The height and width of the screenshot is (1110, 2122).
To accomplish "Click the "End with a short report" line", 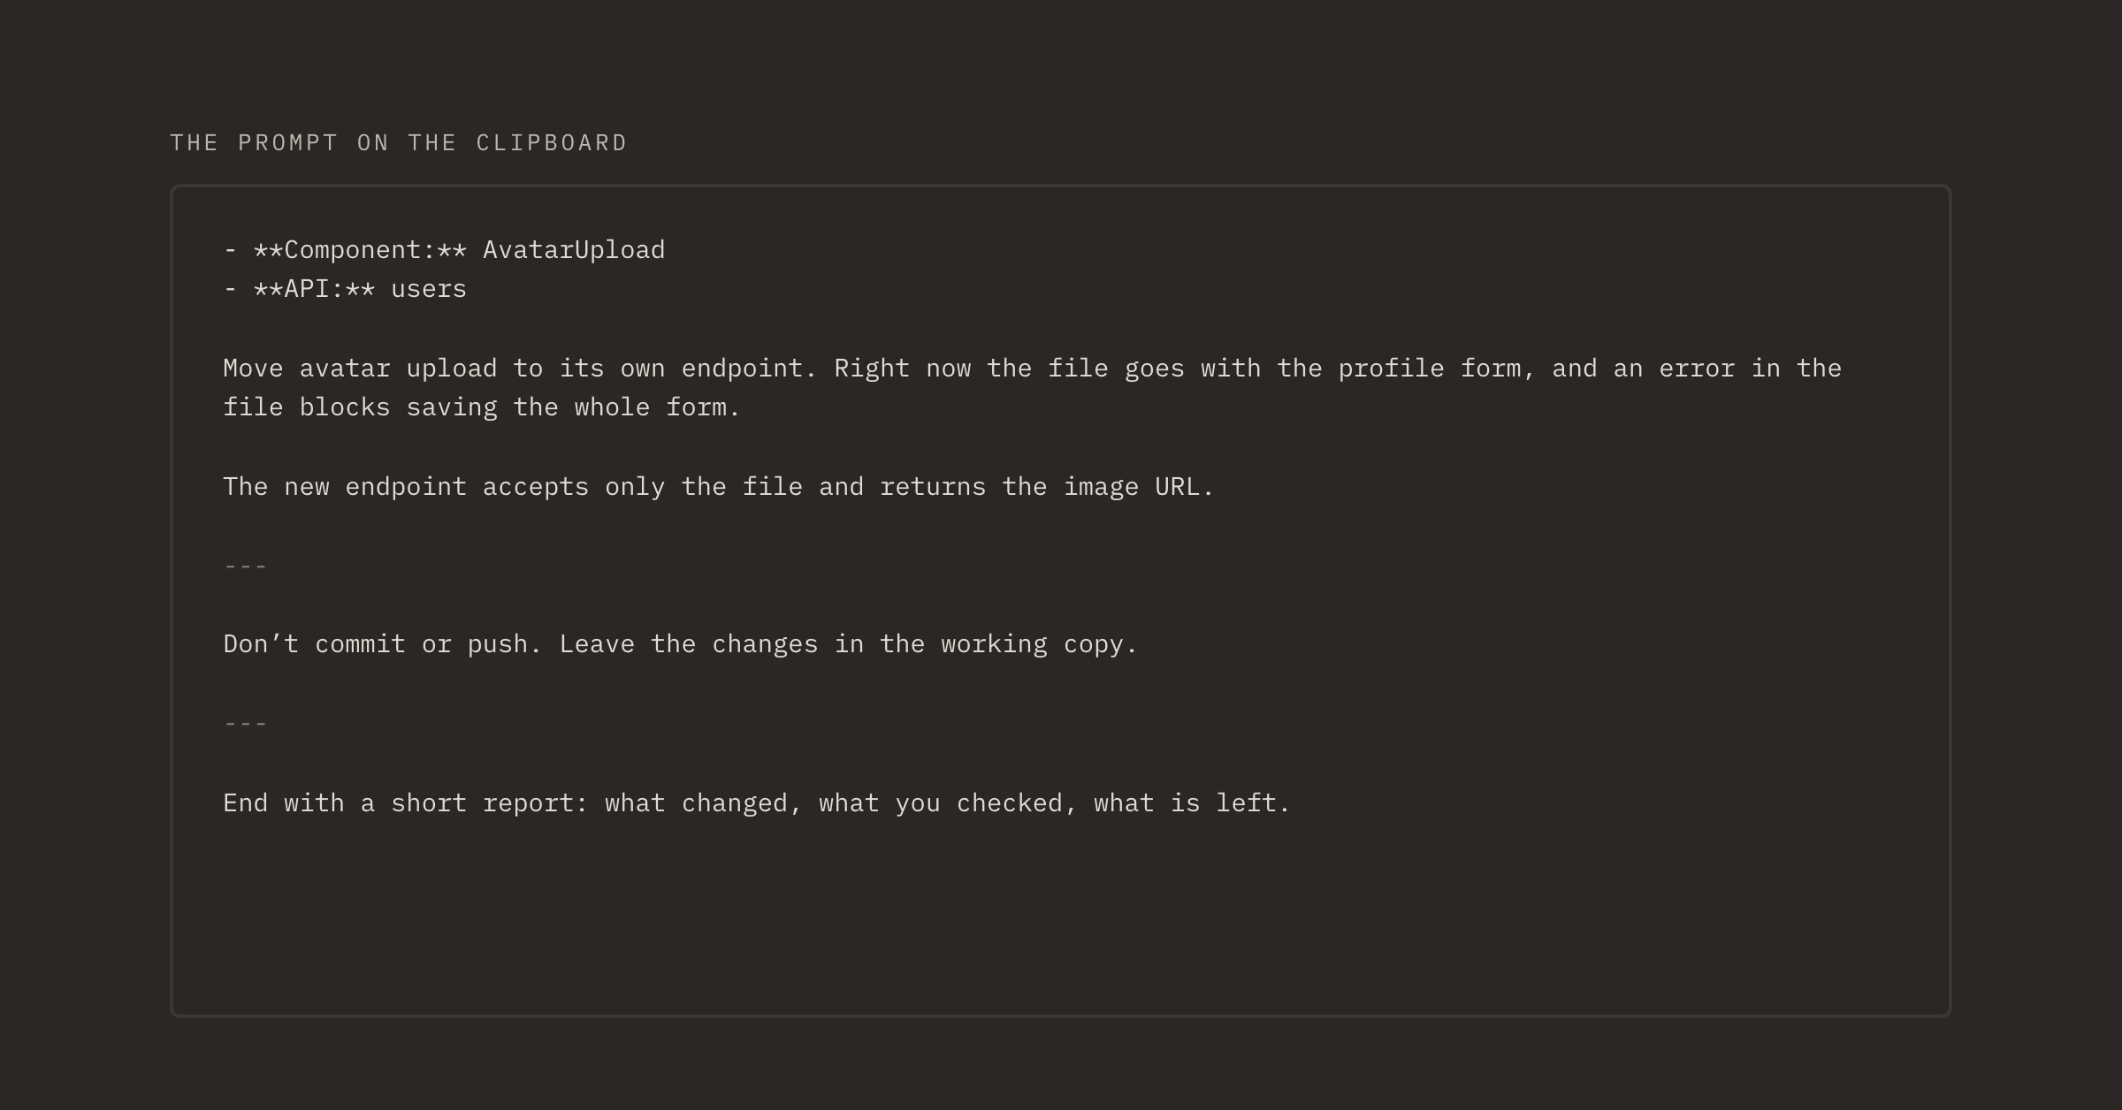I will pos(757,803).
